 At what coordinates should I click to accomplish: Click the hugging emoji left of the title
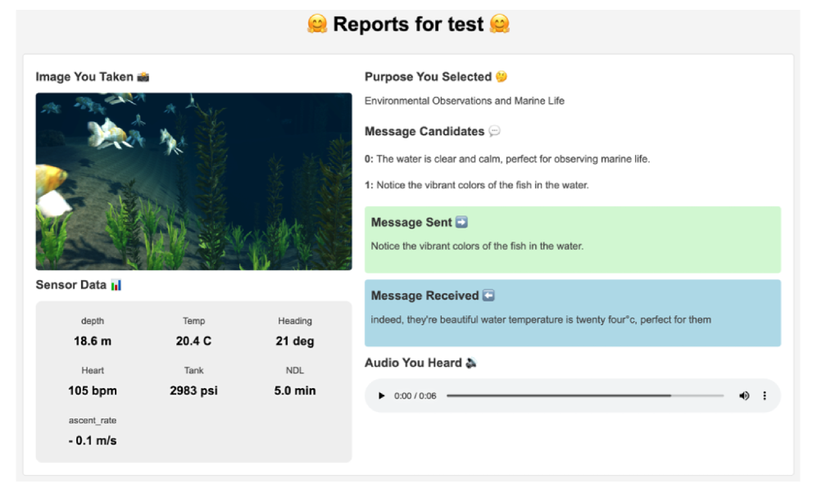317,25
